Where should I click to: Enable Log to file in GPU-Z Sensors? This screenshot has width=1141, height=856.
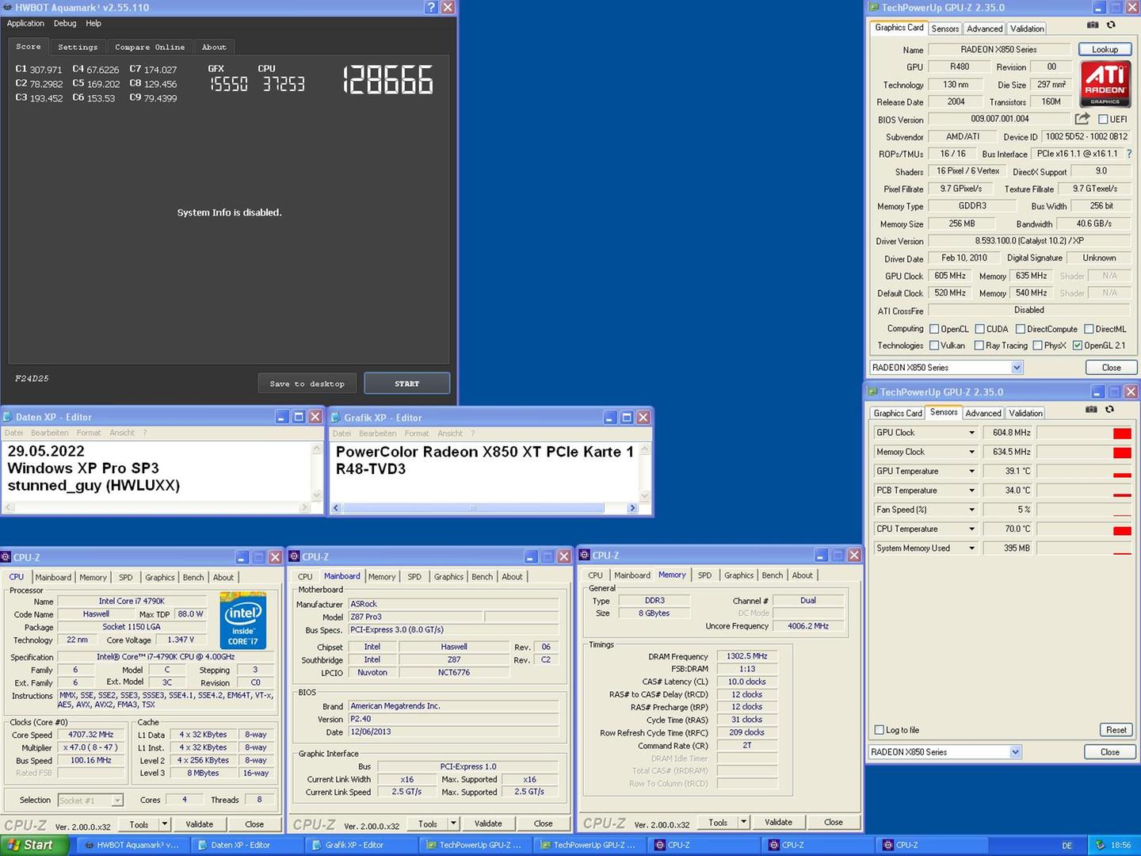pyautogui.click(x=879, y=730)
